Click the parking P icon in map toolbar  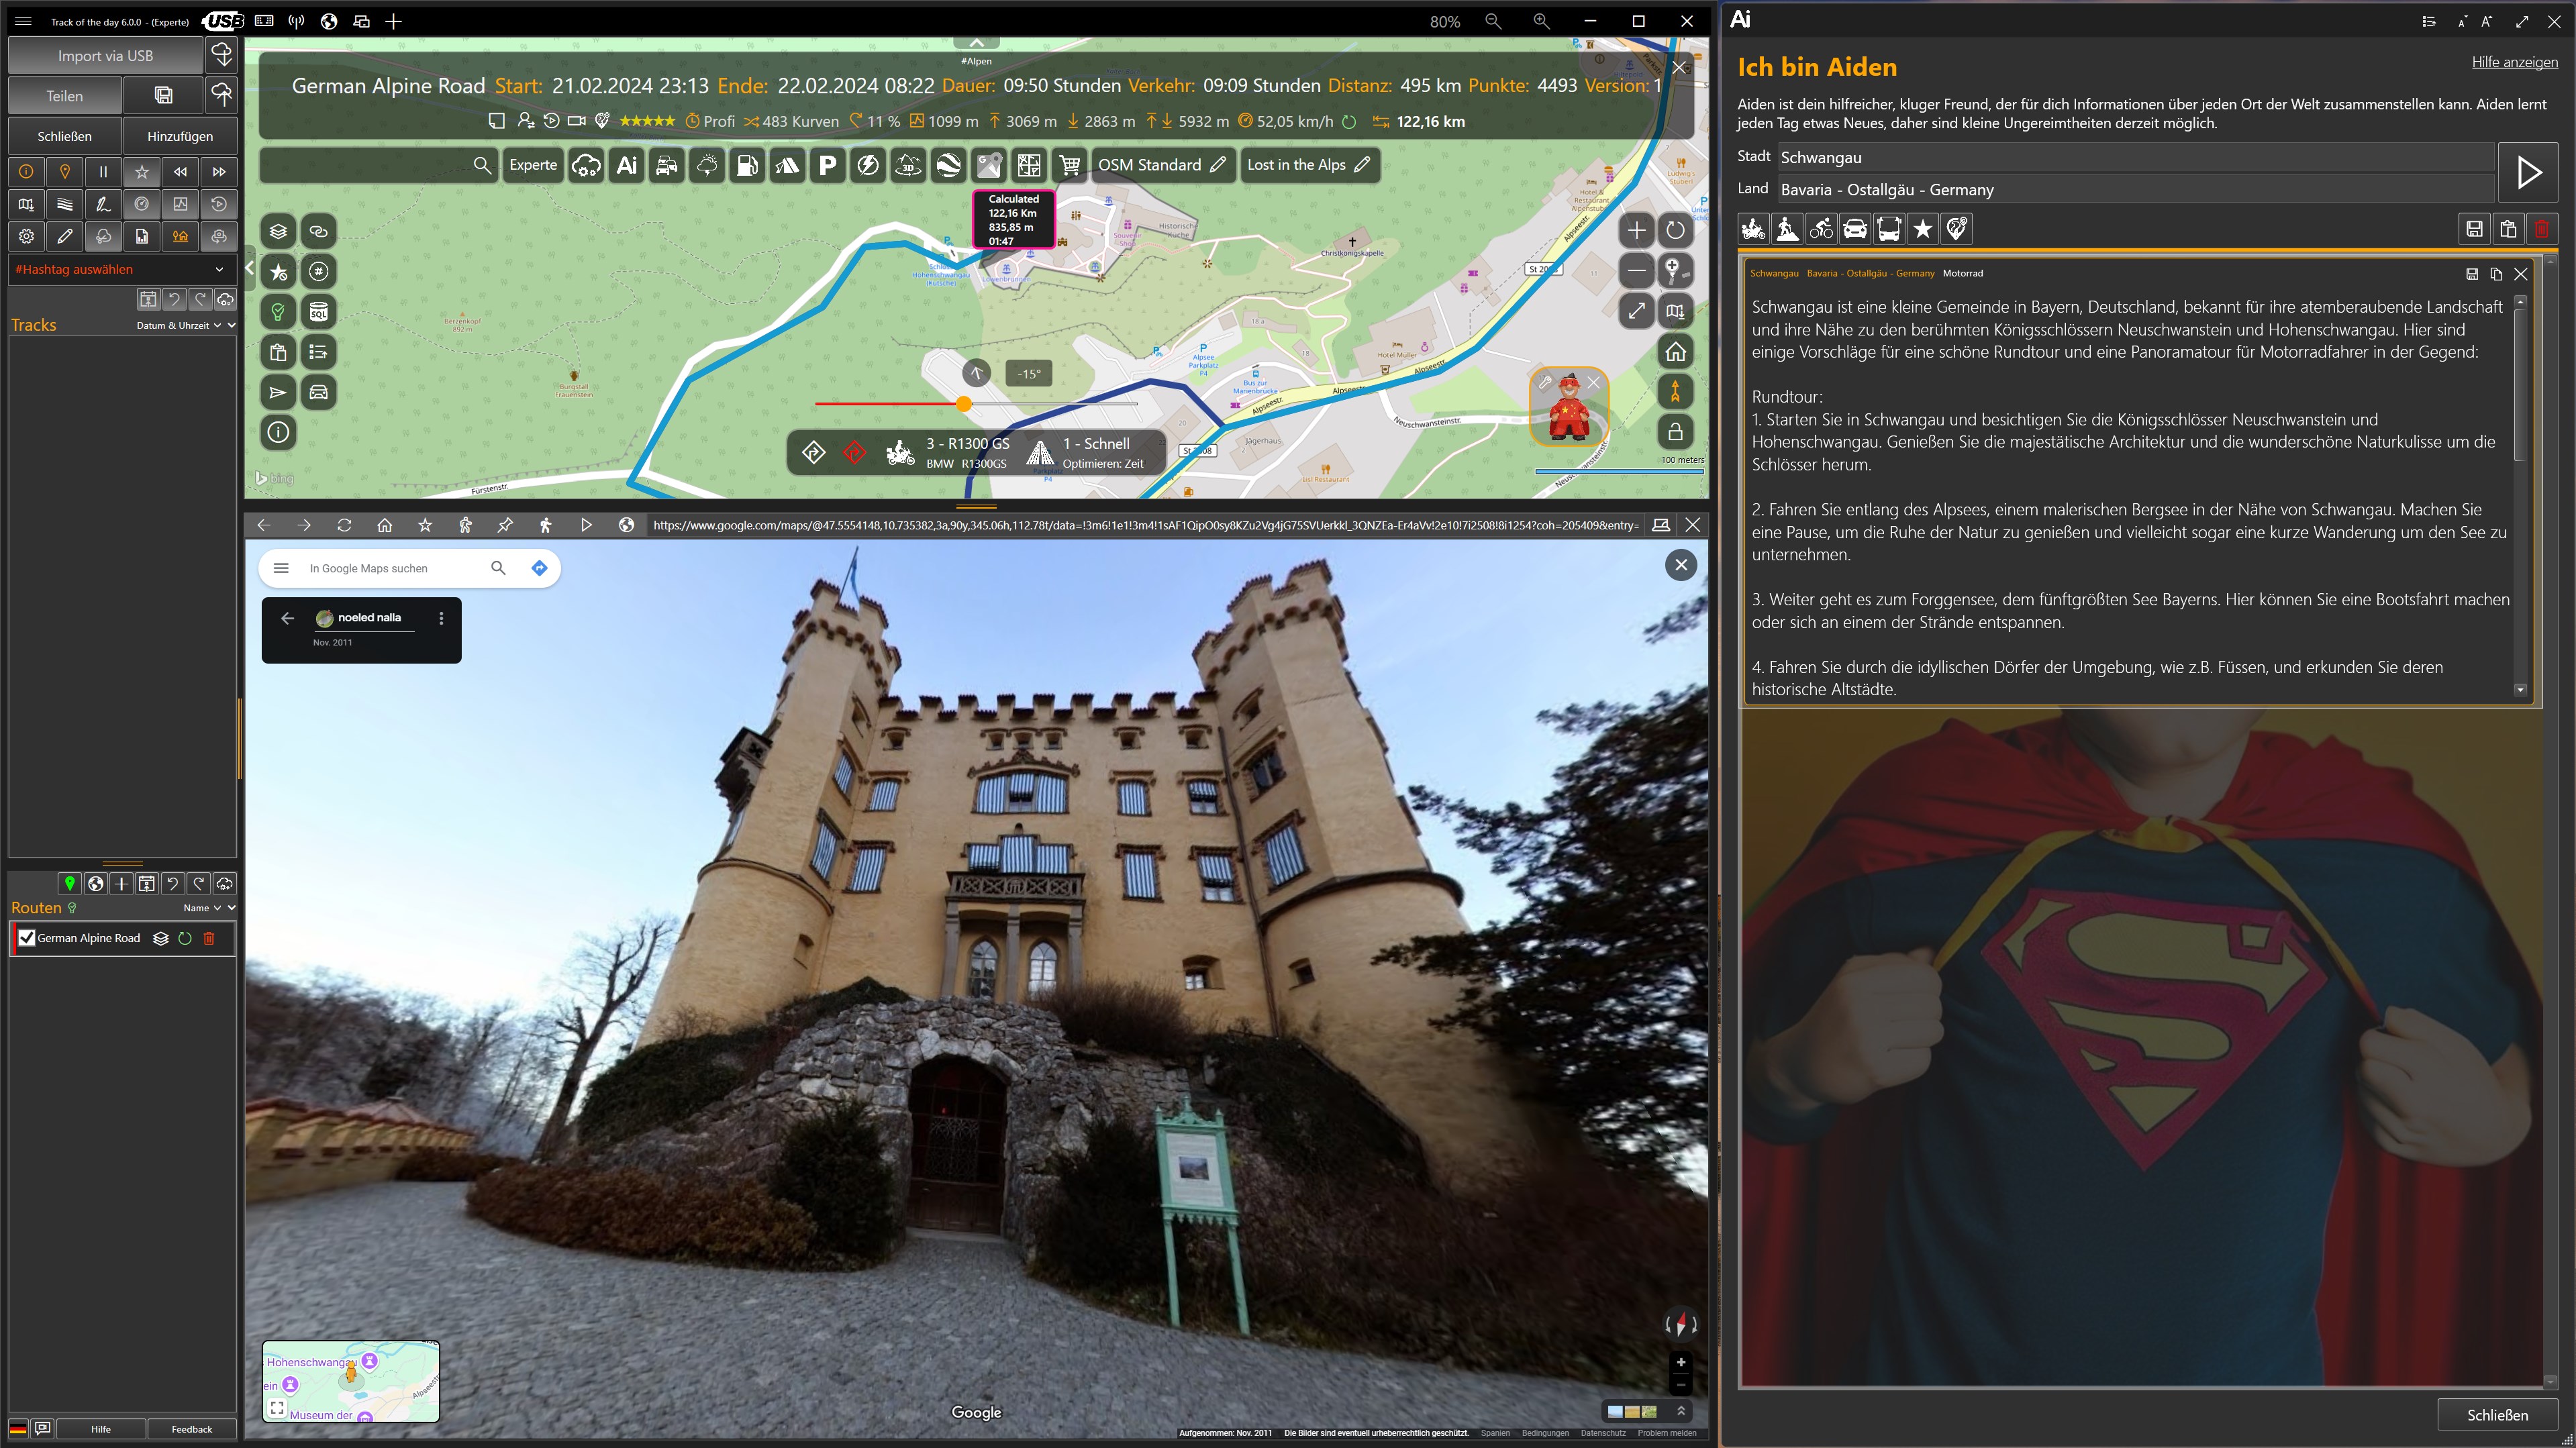click(827, 165)
